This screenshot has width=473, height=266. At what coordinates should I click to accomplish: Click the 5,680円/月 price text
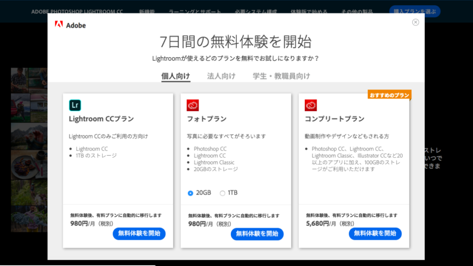(x=330, y=224)
